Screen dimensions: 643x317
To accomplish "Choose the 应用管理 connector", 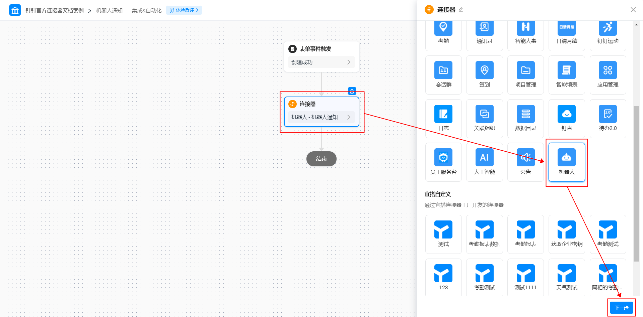I will pos(608,75).
